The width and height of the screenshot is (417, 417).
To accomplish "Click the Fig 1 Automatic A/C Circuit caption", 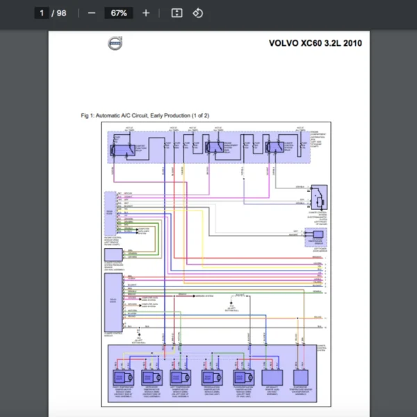I will pyautogui.click(x=145, y=115).
